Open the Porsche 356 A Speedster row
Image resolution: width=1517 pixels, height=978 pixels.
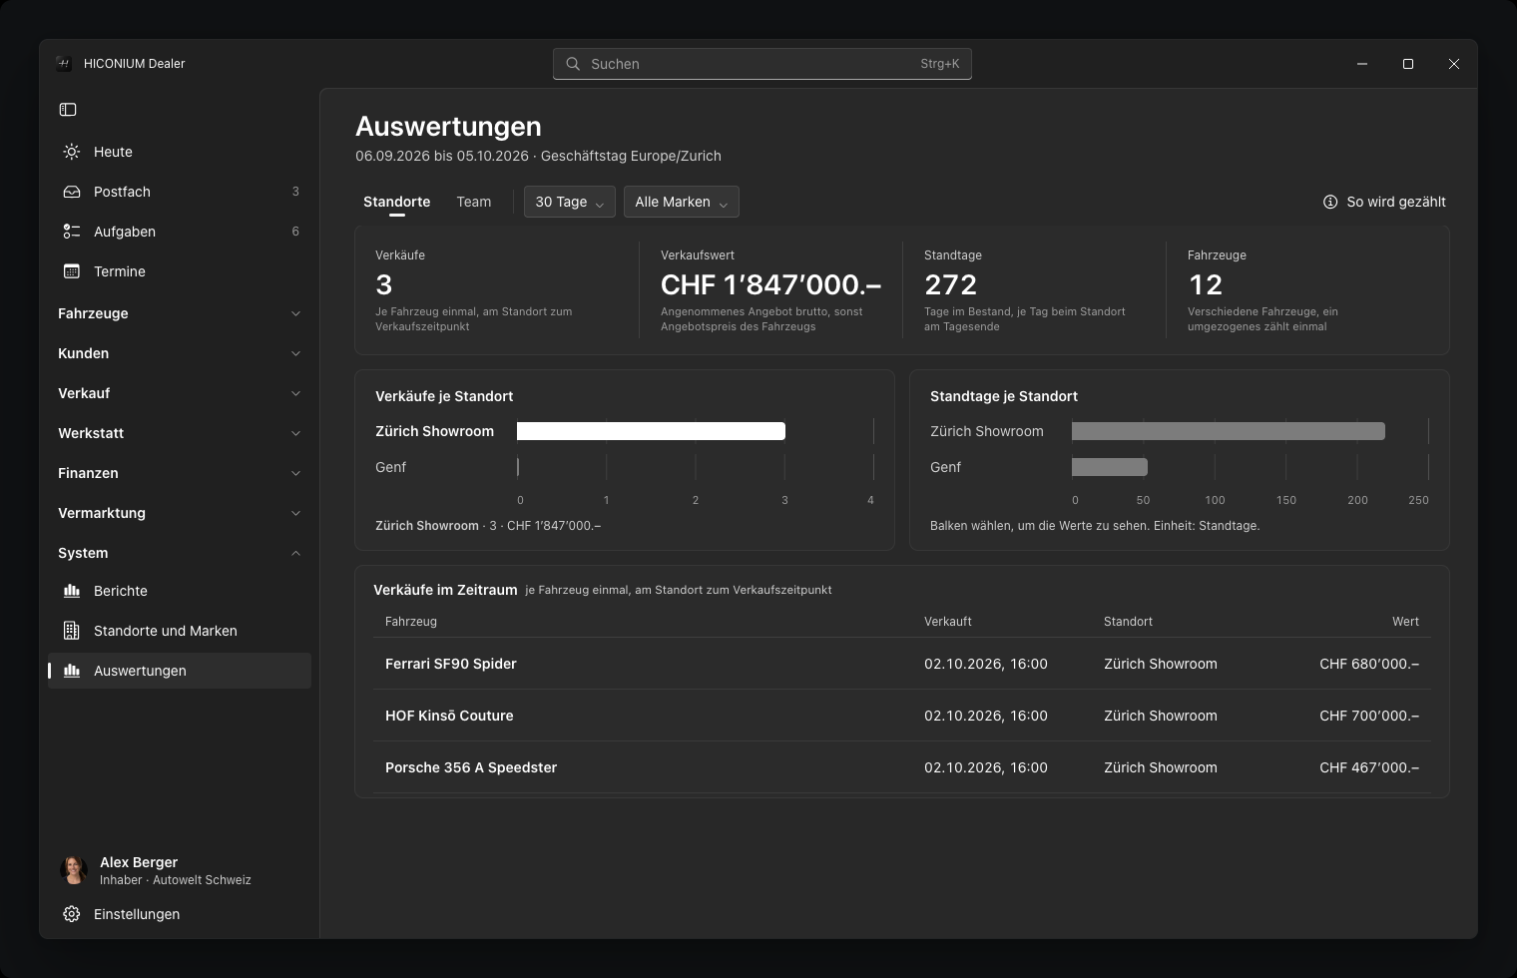(902, 767)
